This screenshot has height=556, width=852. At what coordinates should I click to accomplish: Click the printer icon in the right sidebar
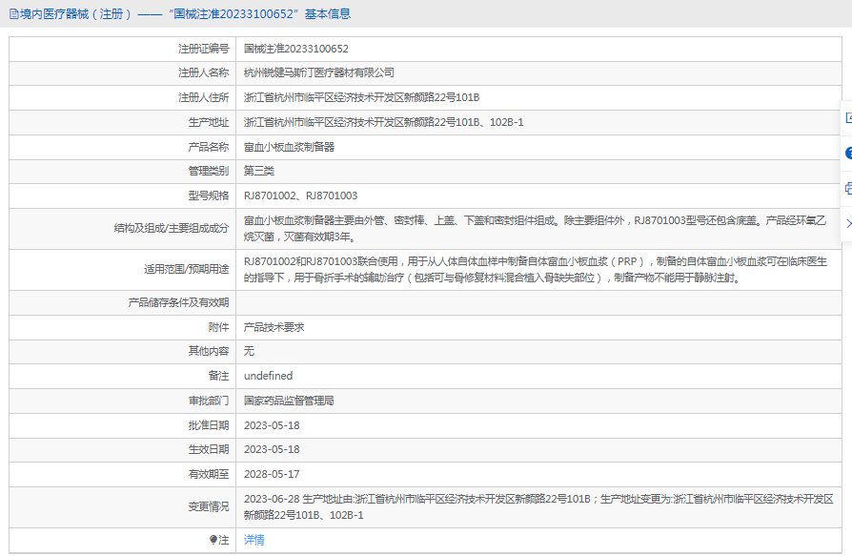point(848,189)
